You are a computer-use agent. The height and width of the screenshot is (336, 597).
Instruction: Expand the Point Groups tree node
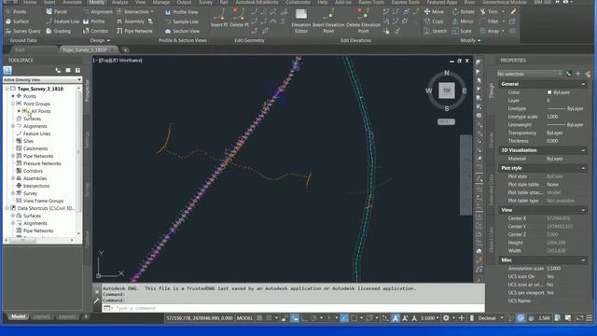coord(13,104)
